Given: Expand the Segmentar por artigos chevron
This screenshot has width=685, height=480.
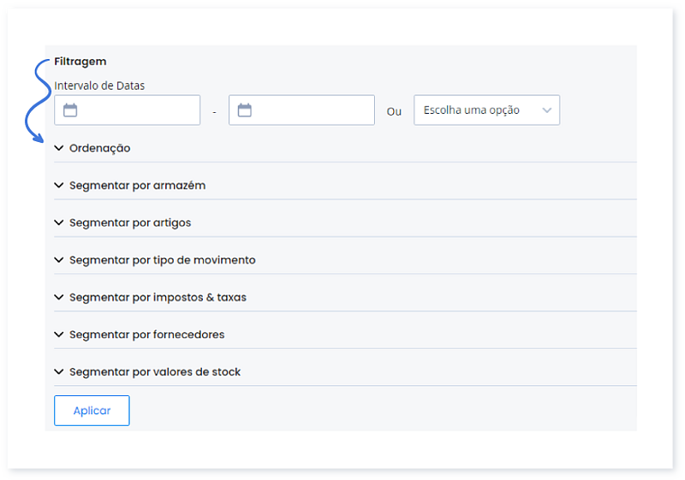Looking at the screenshot, I should [x=58, y=222].
